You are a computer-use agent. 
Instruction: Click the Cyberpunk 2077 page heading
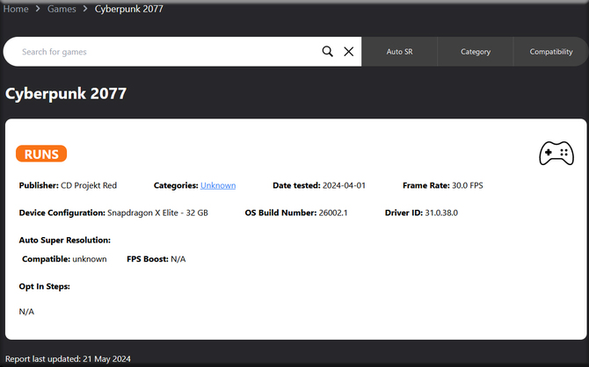click(66, 93)
